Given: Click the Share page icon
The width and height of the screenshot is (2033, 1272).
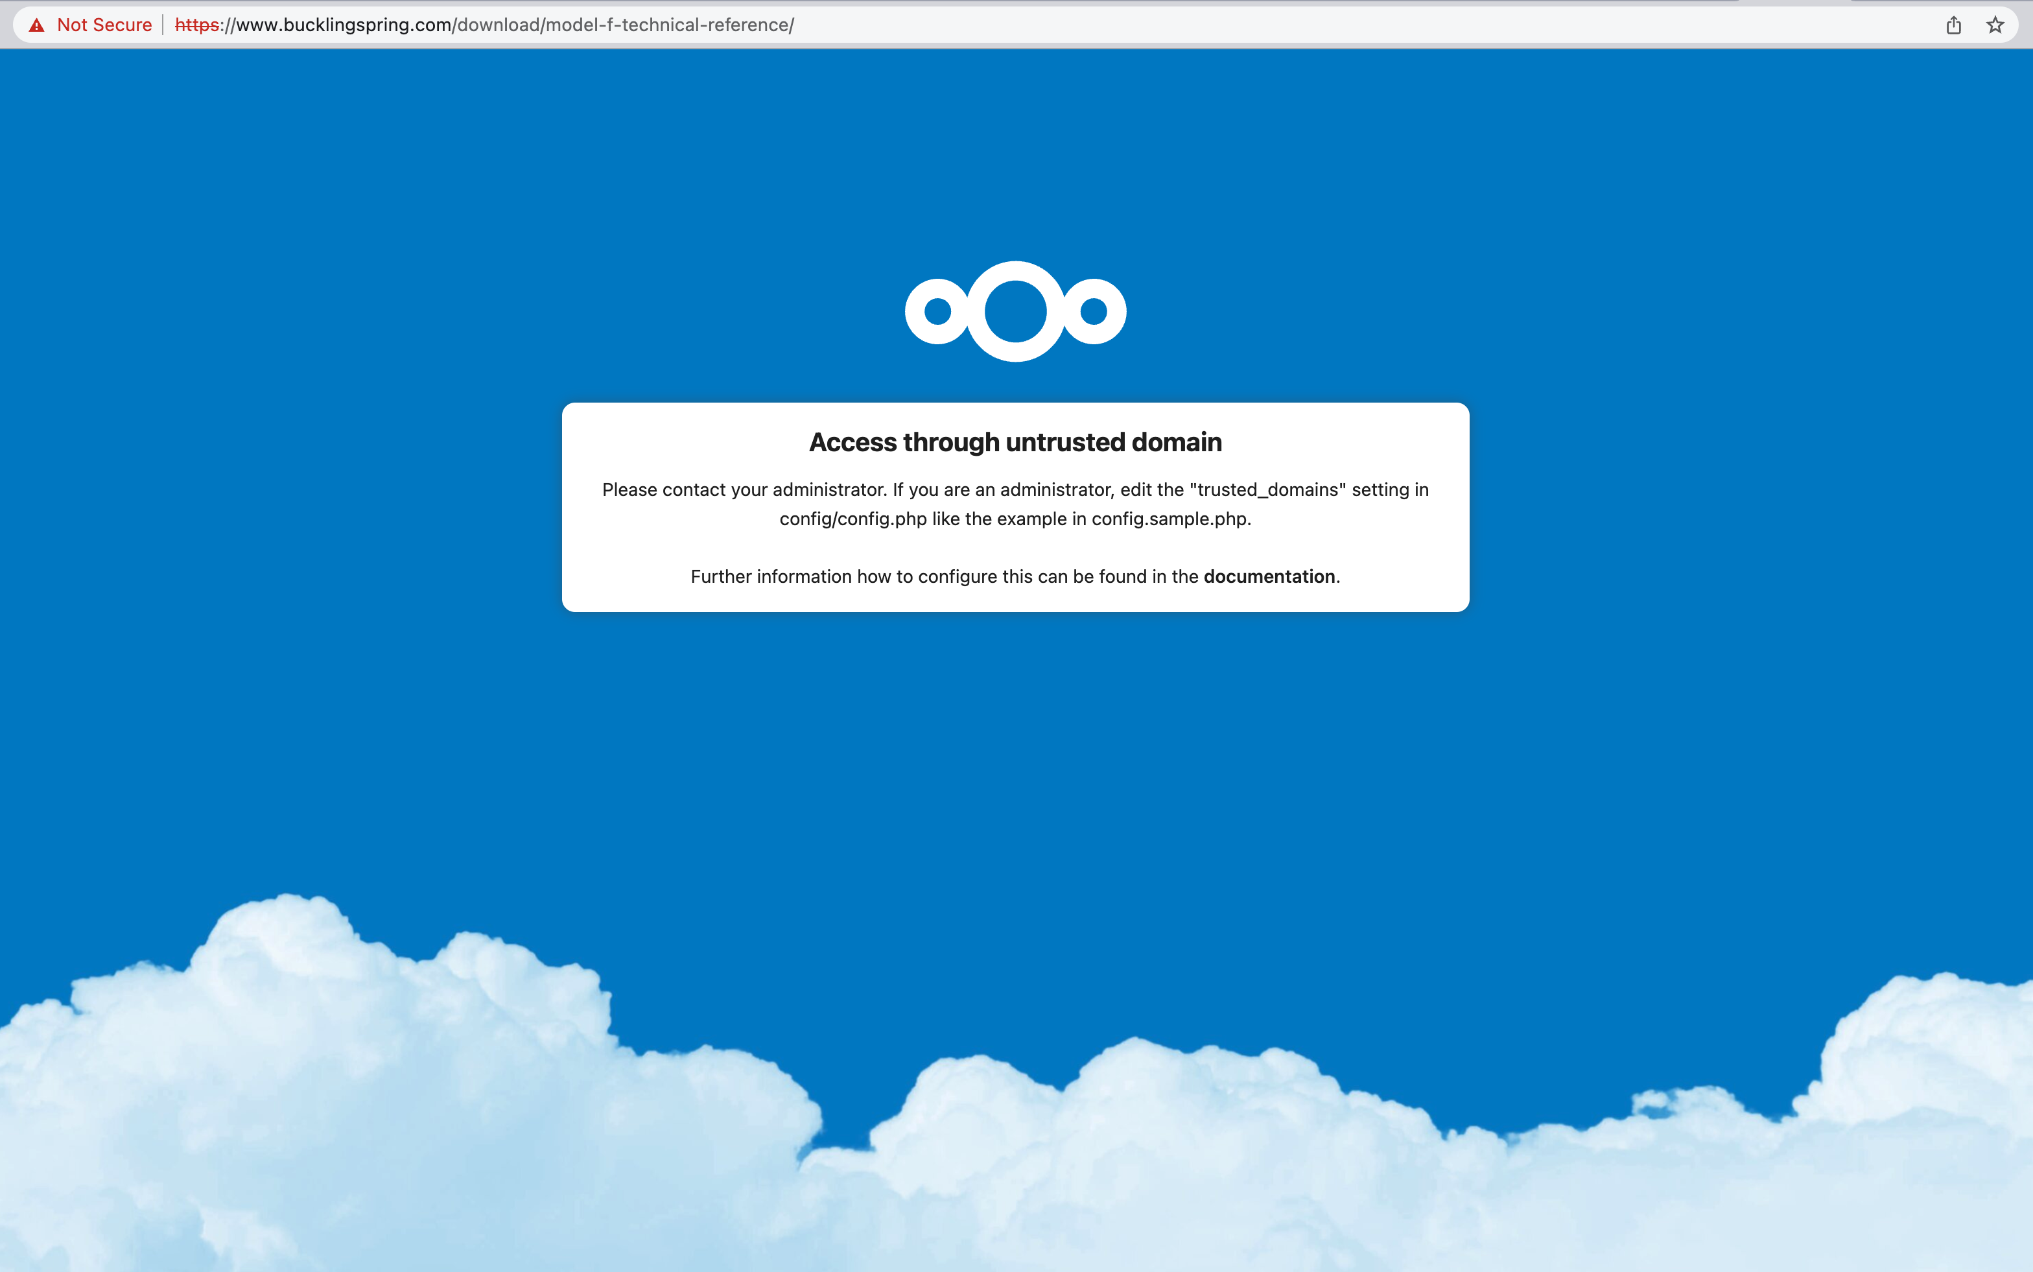Looking at the screenshot, I should (x=1953, y=25).
